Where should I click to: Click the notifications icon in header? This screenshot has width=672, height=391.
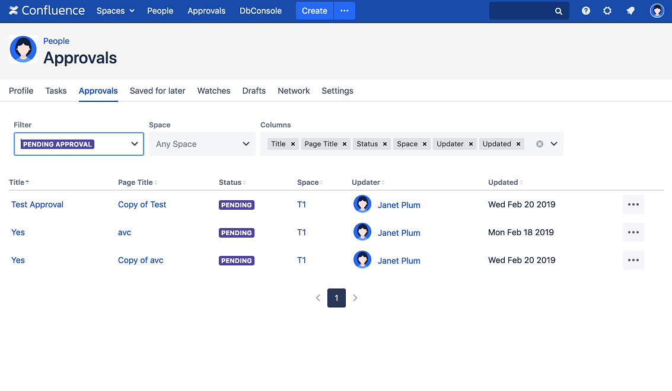tap(630, 11)
